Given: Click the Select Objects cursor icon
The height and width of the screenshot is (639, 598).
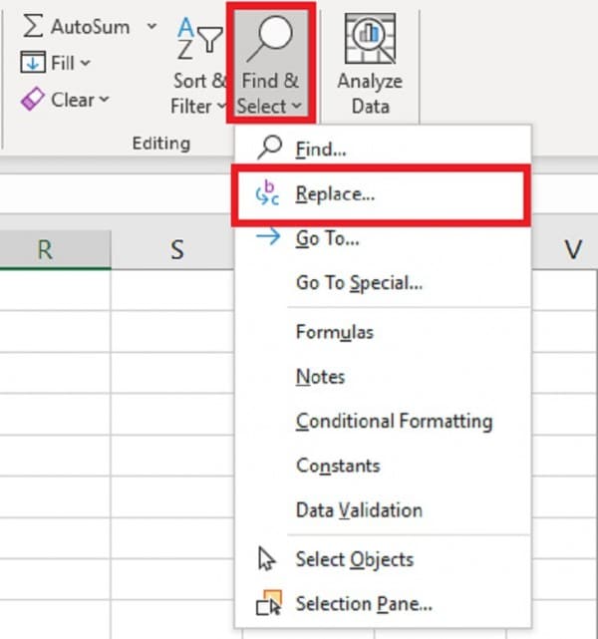Looking at the screenshot, I should (267, 558).
